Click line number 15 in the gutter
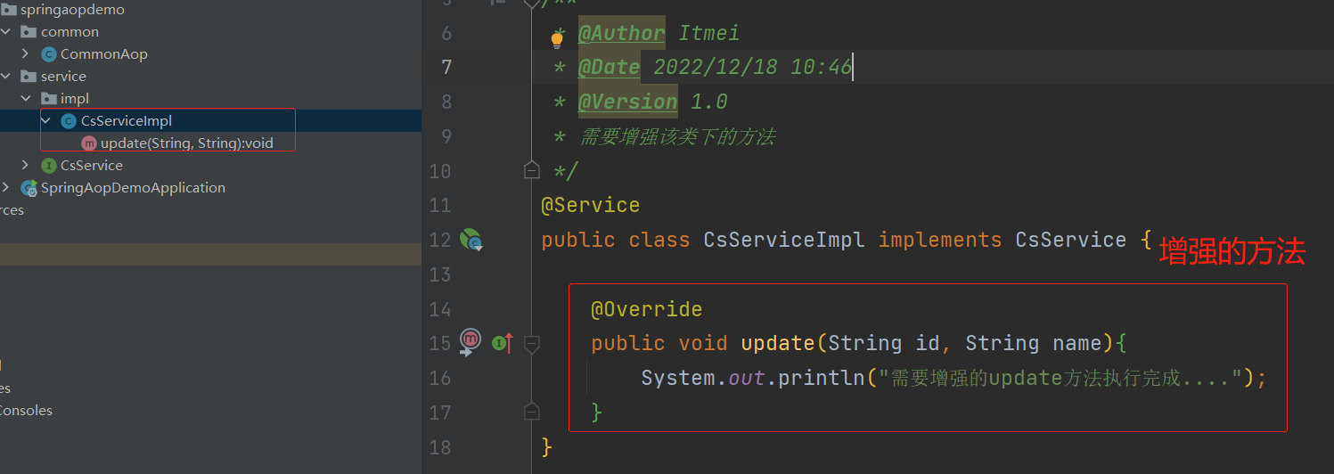This screenshot has width=1334, height=474. [x=441, y=343]
